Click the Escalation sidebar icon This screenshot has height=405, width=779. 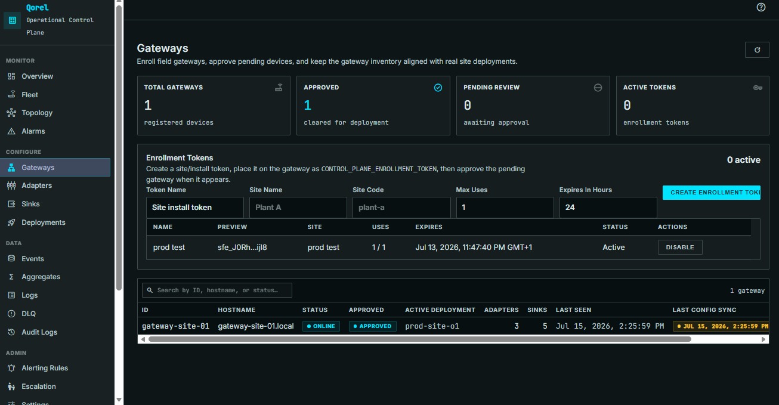(11, 387)
